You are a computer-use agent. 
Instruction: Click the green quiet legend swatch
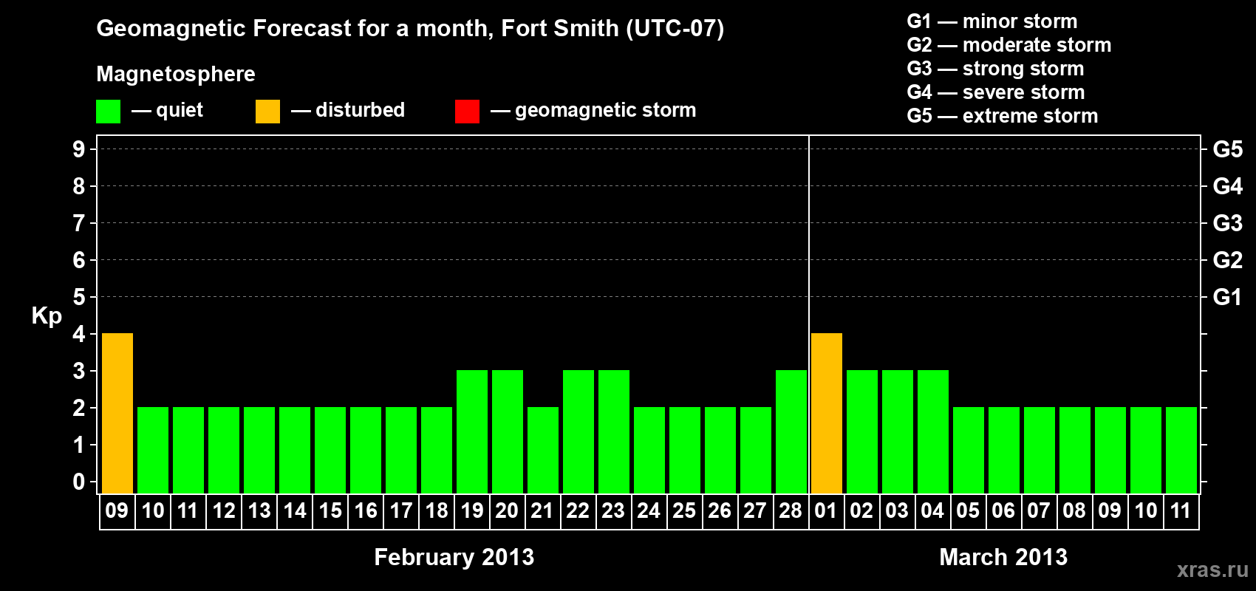click(109, 112)
